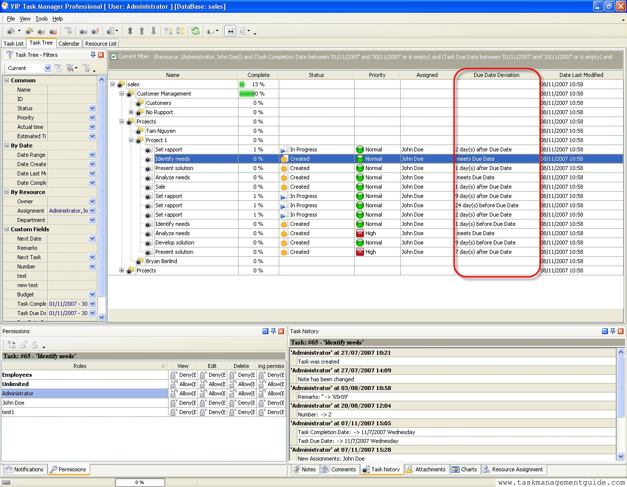This screenshot has width=627, height=487.
Task: Open the View menu
Action: pyautogui.click(x=25, y=19)
